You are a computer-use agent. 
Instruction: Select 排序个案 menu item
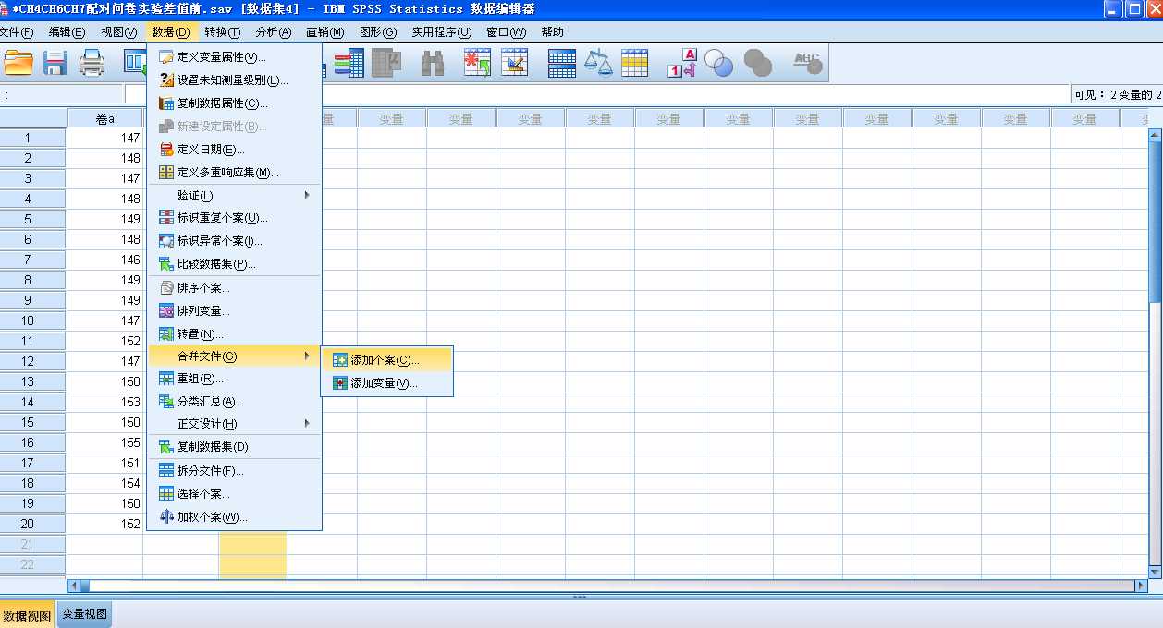(x=234, y=288)
